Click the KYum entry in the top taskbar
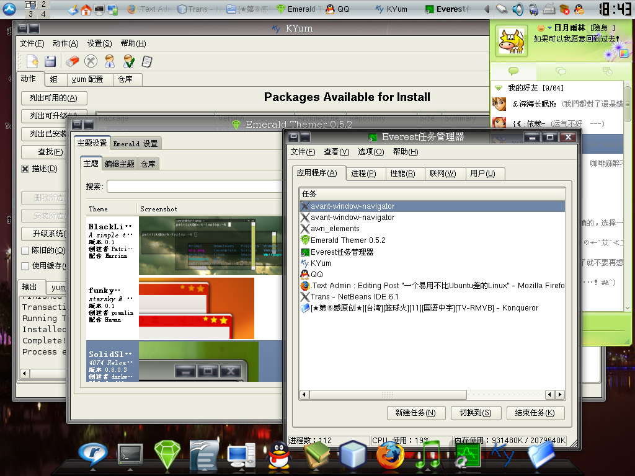The image size is (635, 476). tap(391, 9)
